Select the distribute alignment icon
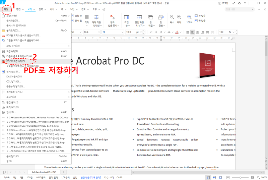The height and width of the screenshot is (180, 268). [x=207, y=32]
